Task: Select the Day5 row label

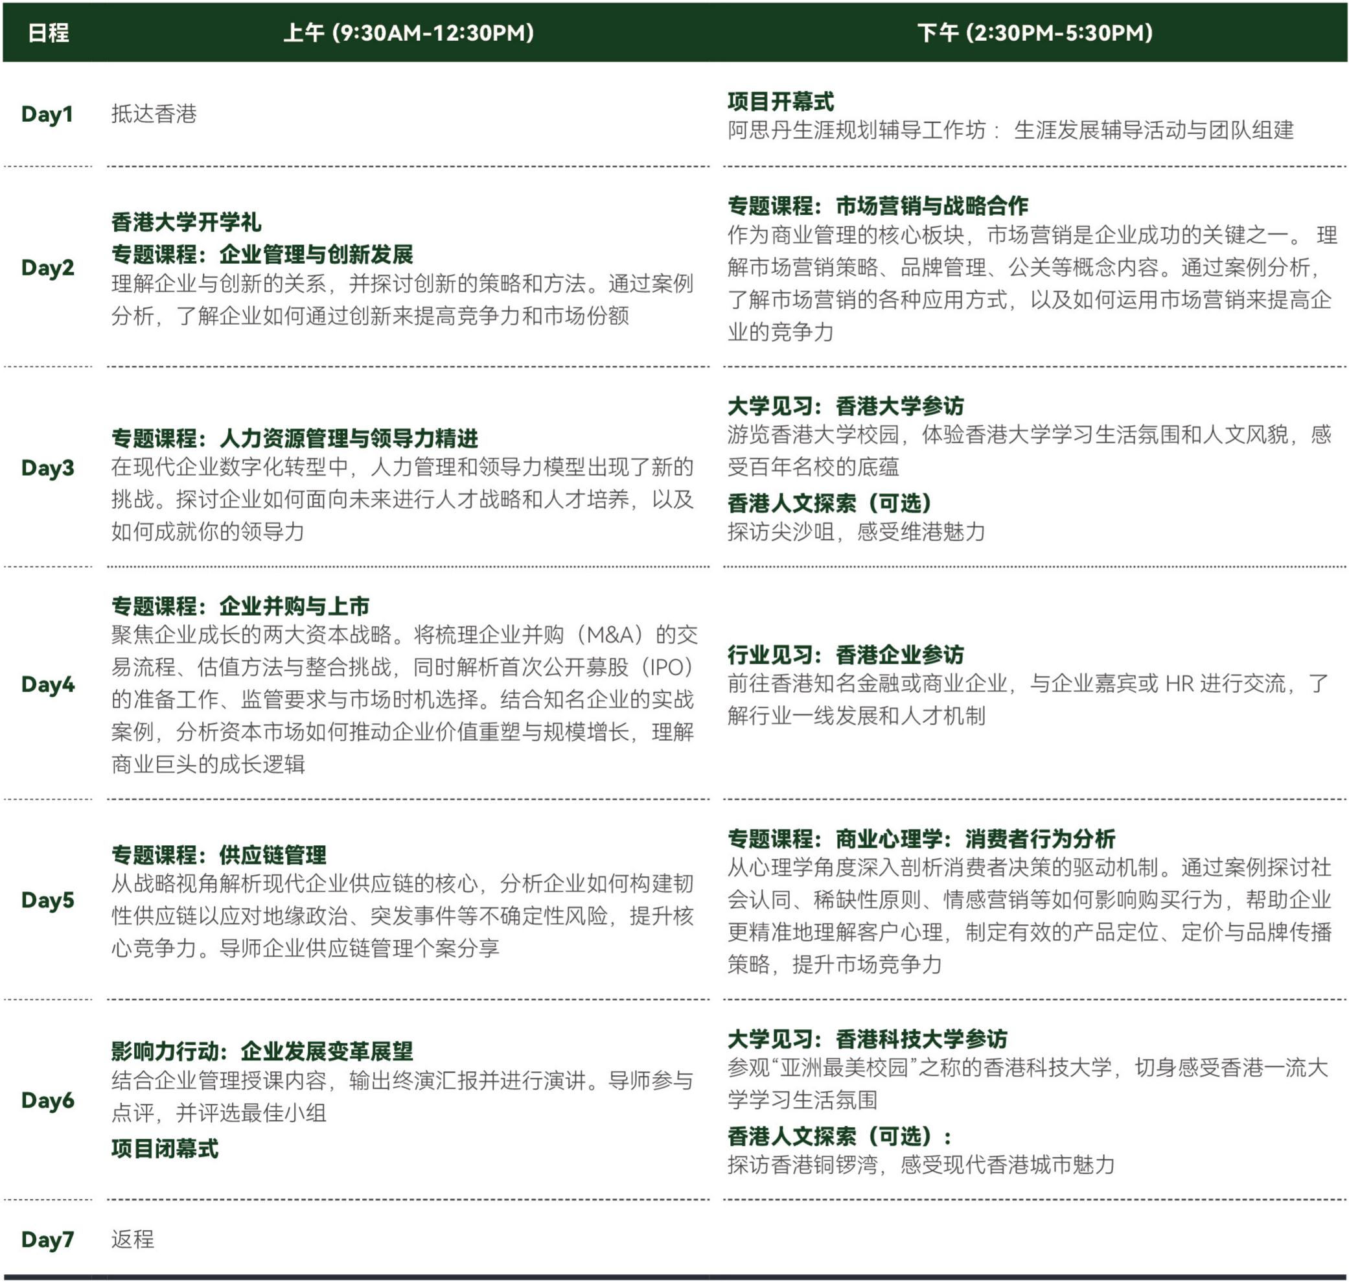Action: (x=48, y=900)
